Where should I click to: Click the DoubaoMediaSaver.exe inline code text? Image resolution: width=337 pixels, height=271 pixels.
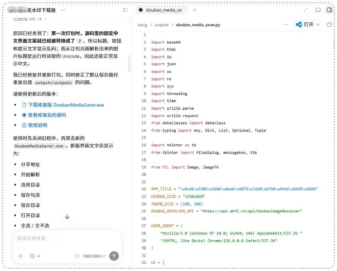coord(39,146)
